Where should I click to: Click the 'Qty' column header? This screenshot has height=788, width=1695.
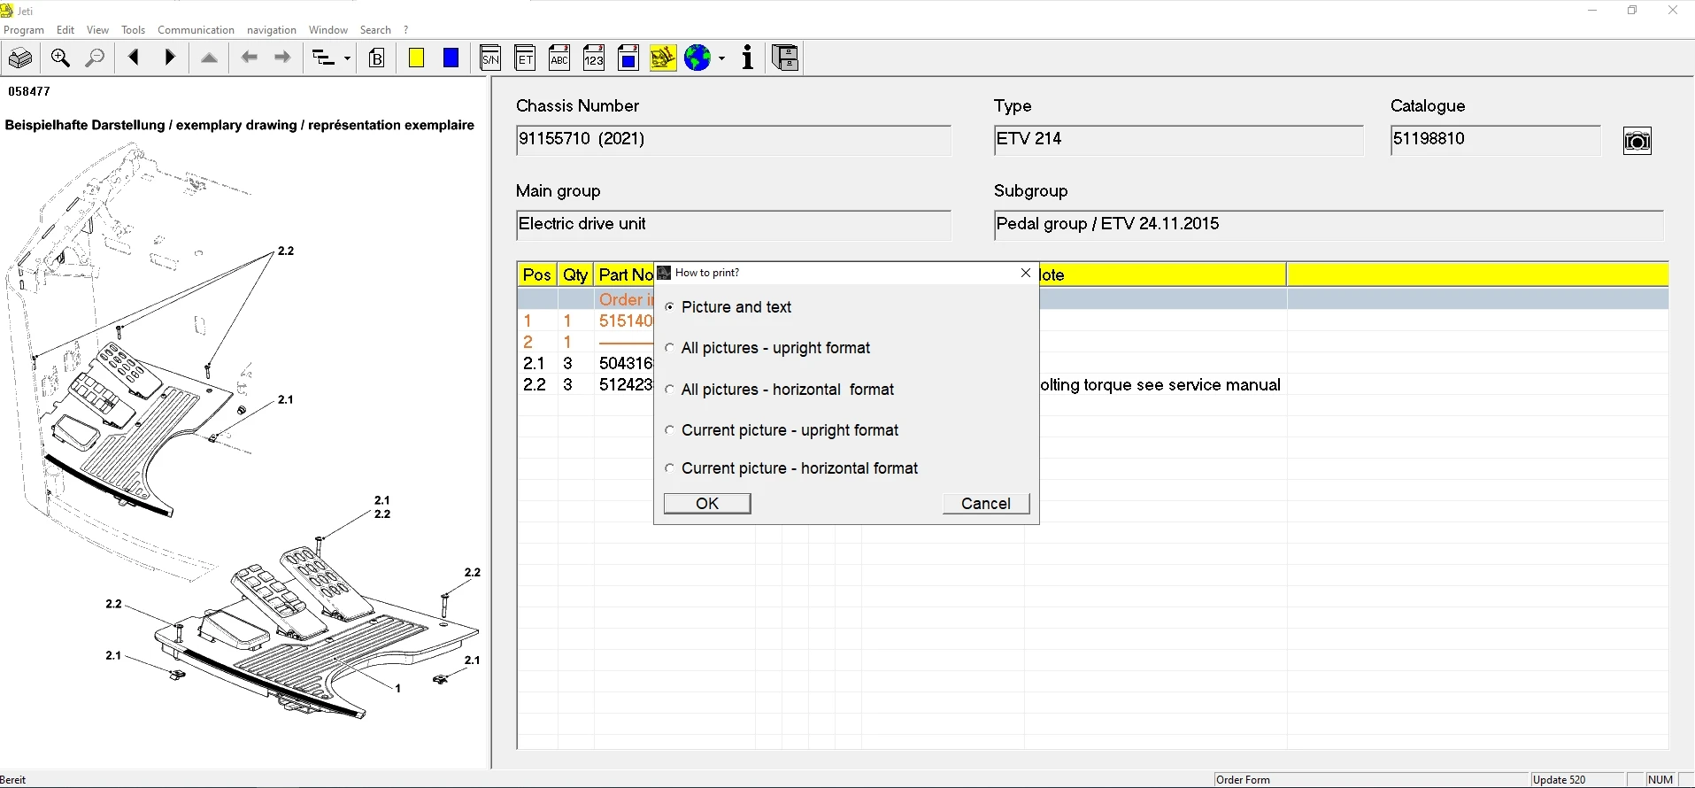(575, 274)
